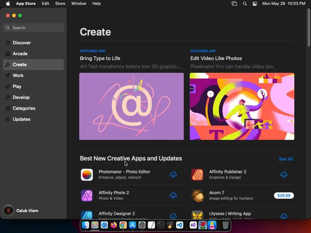Image resolution: width=311 pixels, height=233 pixels.
Task: Launch GarageBand from the Dock
Action: point(170,225)
